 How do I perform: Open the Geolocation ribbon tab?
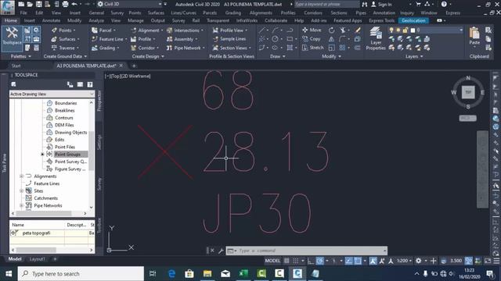(413, 20)
